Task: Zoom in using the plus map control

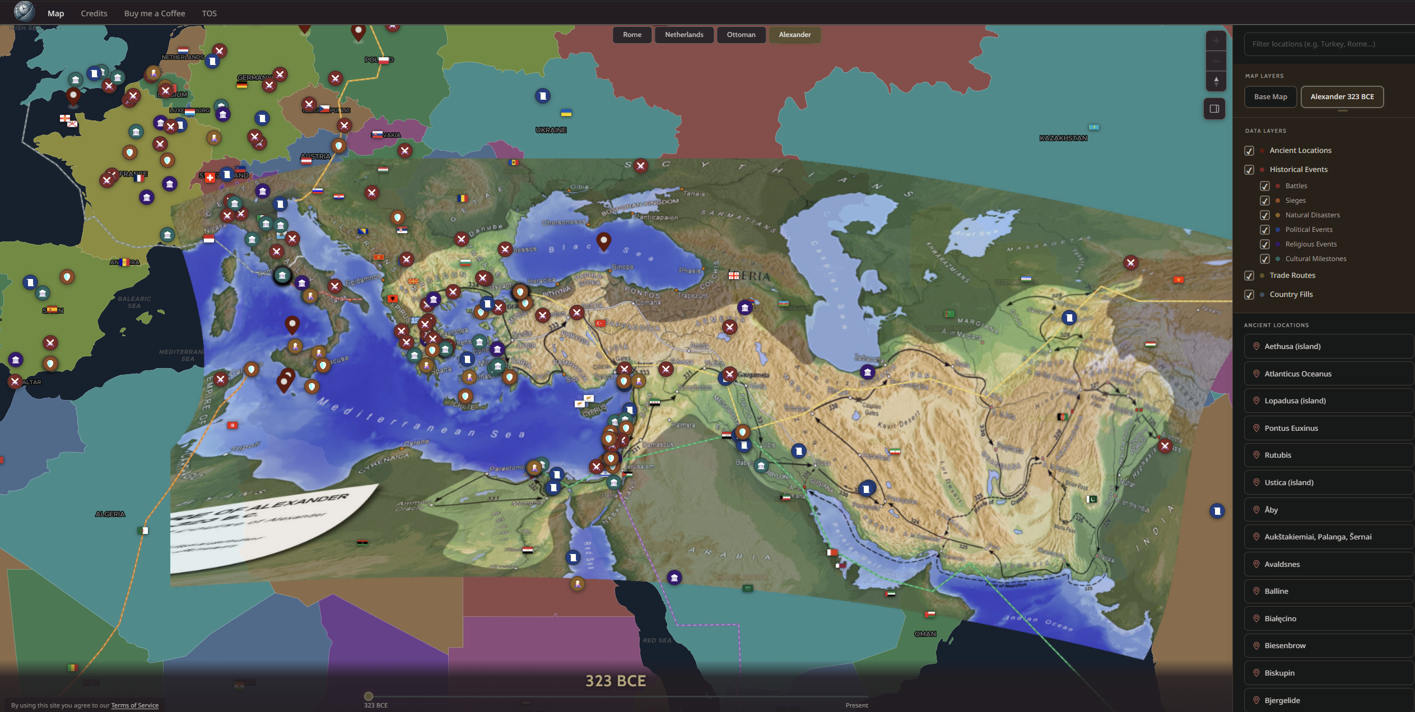Action: point(1216,40)
